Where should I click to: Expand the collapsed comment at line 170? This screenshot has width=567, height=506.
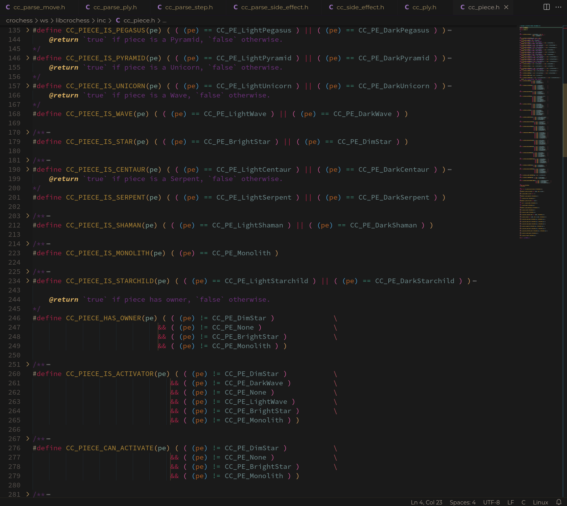click(27, 132)
